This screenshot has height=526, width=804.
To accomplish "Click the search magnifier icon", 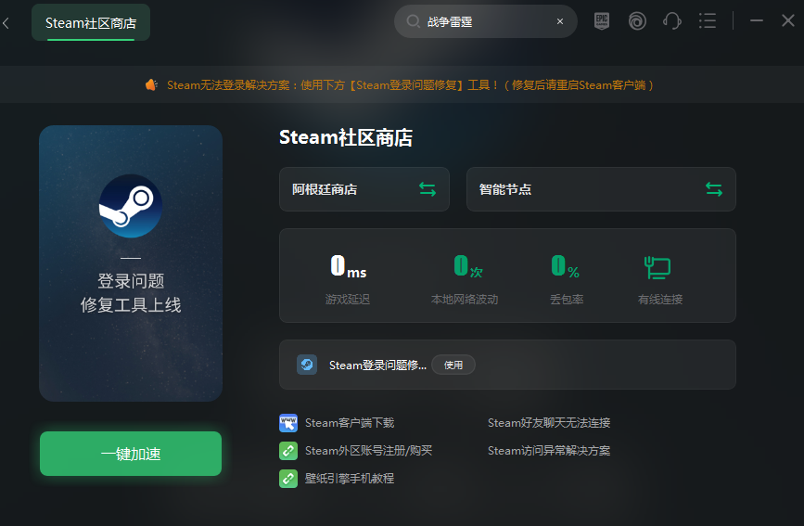I will tap(413, 21).
